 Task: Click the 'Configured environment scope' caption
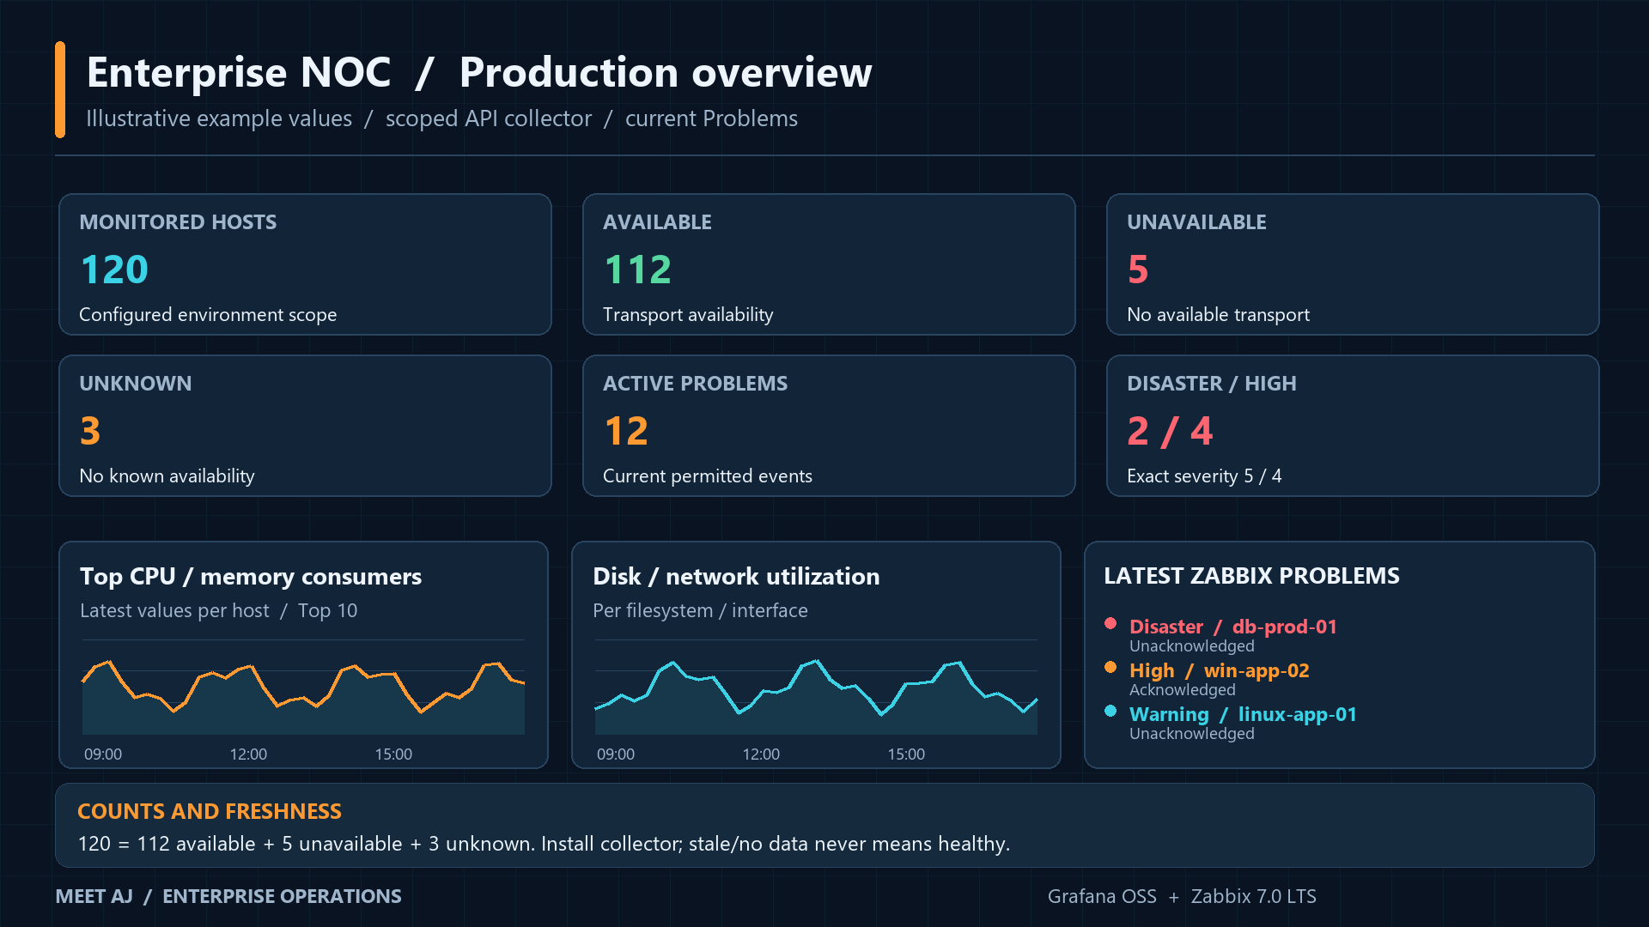point(208,315)
